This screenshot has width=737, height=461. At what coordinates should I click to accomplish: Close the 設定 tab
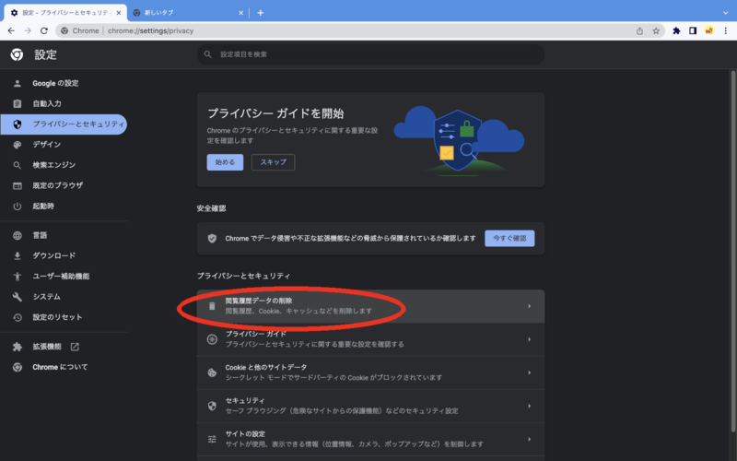pos(119,13)
